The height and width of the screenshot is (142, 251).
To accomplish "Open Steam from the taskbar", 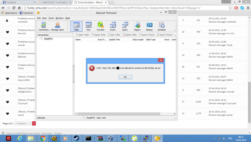I will [76, 138].
